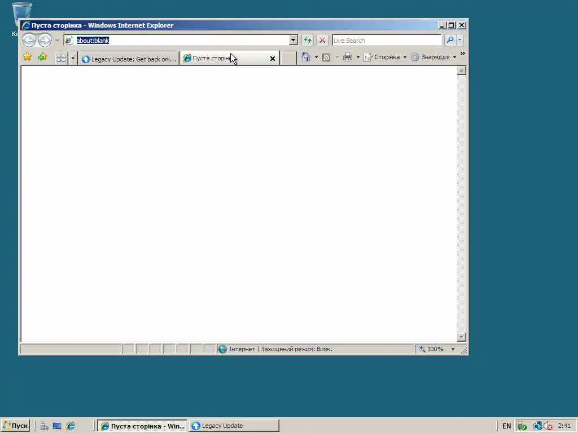Open Quick Tabs thumbnail grid view
Image resolution: width=578 pixels, height=433 pixels.
(61, 58)
